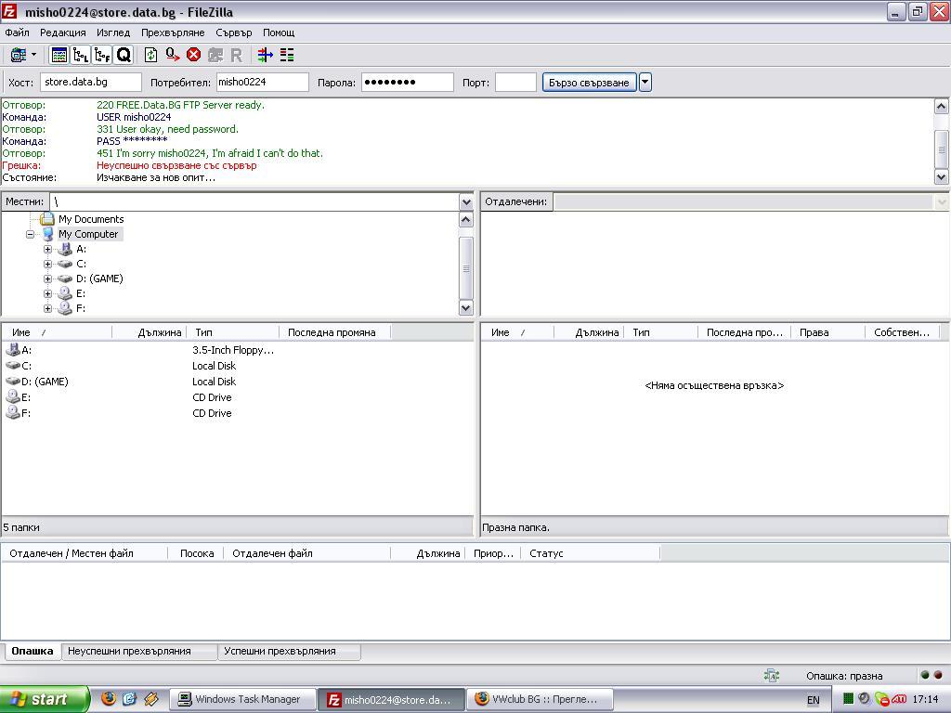The height and width of the screenshot is (713, 951).
Task: Open quickconnect history dropdown arrow
Action: (645, 83)
